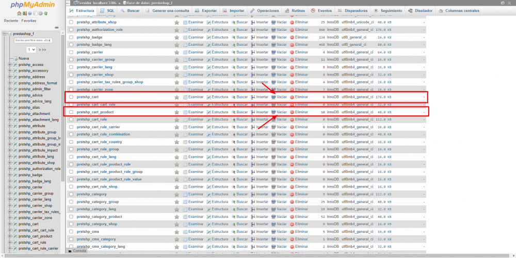
Task: Open navigation settings gear icon in sidebar
Action: 40,13
